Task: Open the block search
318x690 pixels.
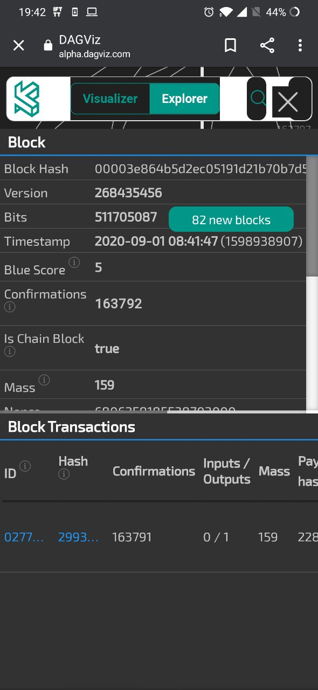Action: [258, 99]
